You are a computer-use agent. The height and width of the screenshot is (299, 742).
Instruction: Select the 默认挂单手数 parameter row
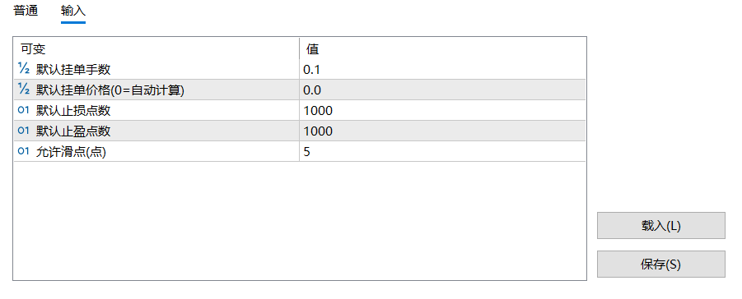click(300, 70)
